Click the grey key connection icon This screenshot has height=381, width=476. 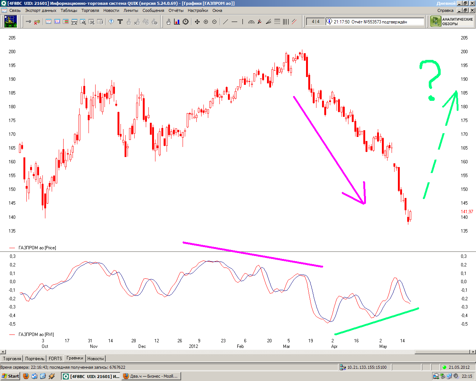[28, 22]
